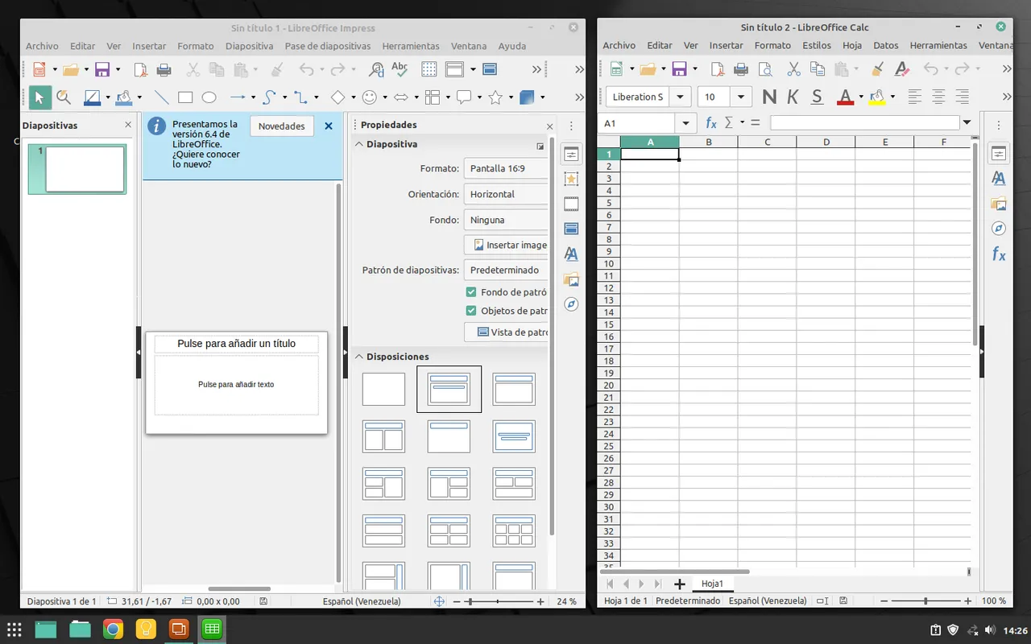Add a new sheet with the plus icon

[680, 584]
